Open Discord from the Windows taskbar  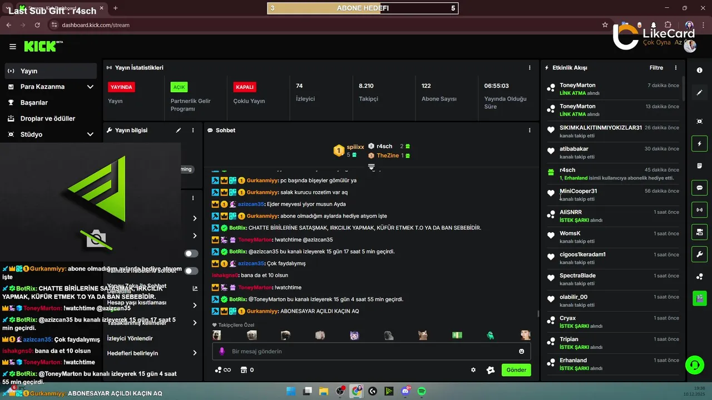(406, 391)
